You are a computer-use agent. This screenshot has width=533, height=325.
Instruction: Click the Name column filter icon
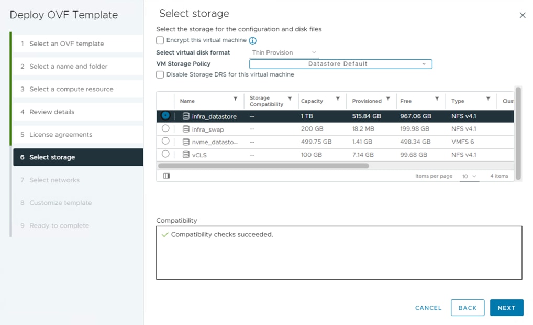(x=235, y=99)
